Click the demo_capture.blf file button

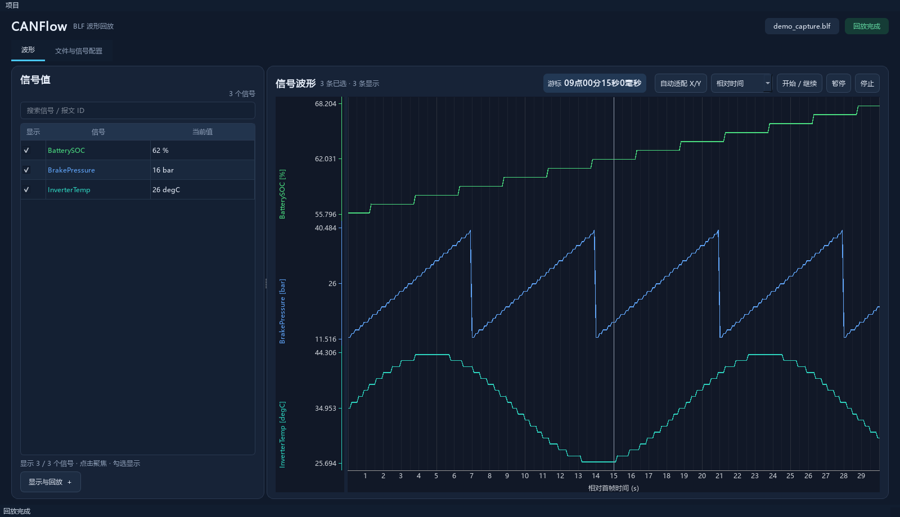click(x=802, y=26)
